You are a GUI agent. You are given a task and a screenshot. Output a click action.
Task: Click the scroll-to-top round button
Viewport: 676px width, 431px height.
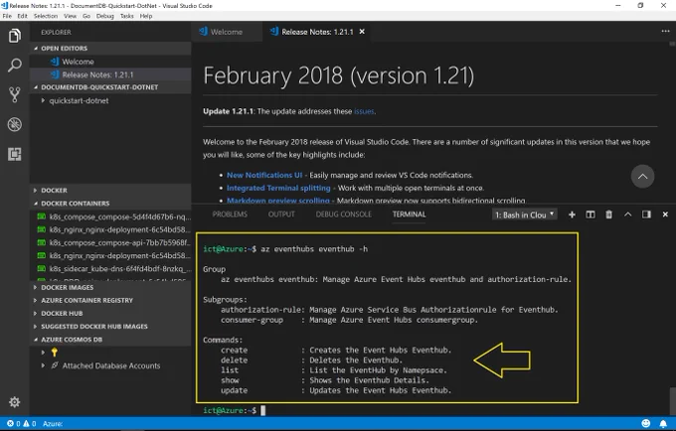(642, 176)
